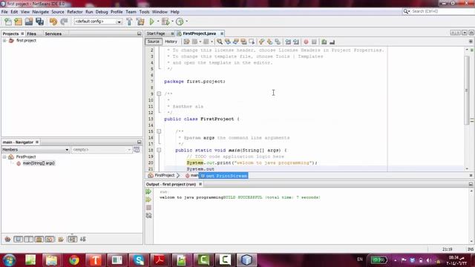Click the Open Project toolbar icon
Viewport: 475px width, 267px height.
click(x=29, y=22)
